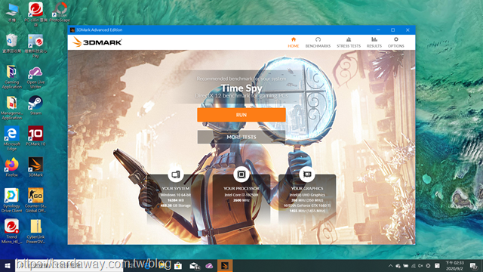Click Windows 10 64-bit system text
This screenshot has height=272, width=483.
(x=176, y=195)
